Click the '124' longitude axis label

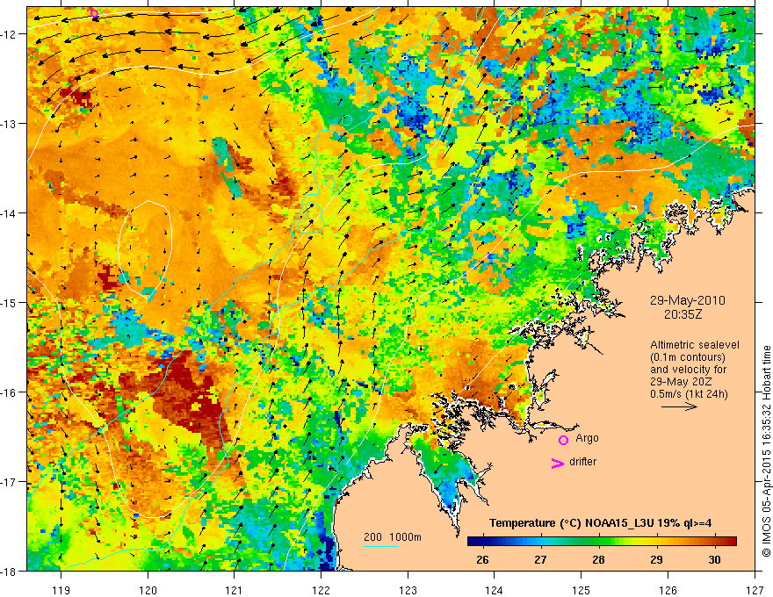(x=495, y=590)
